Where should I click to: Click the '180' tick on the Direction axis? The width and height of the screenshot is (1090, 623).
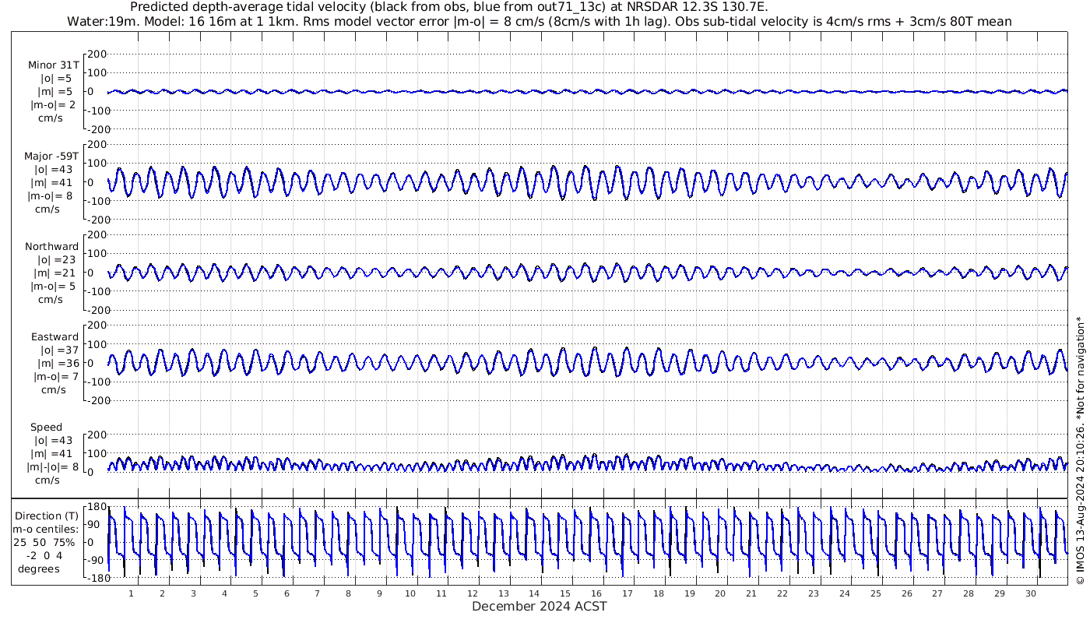pyautogui.click(x=97, y=507)
